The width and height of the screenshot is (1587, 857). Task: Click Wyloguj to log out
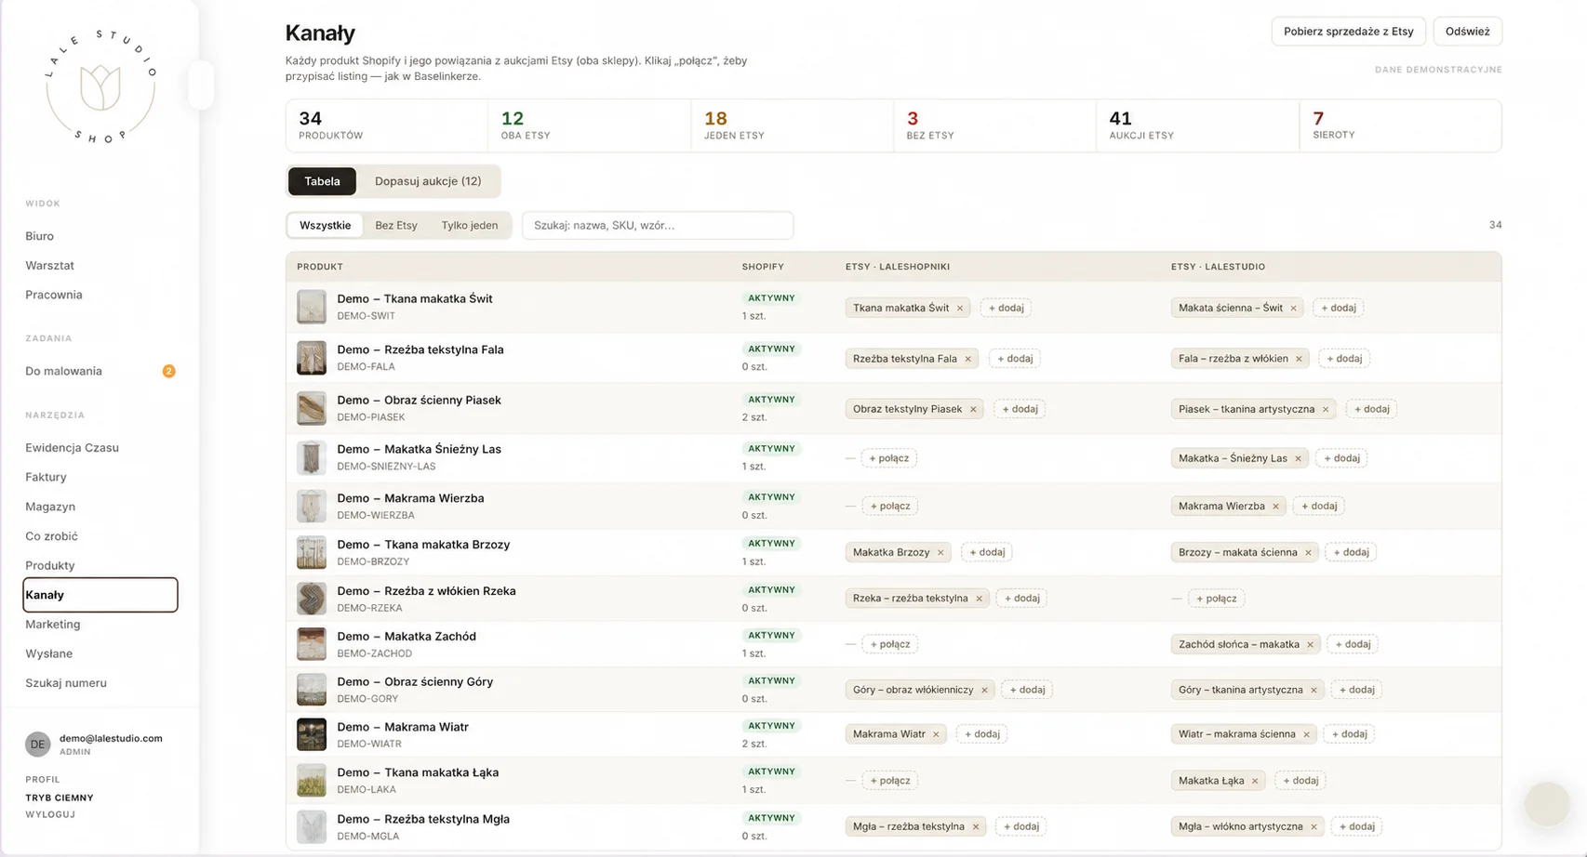[x=50, y=814]
